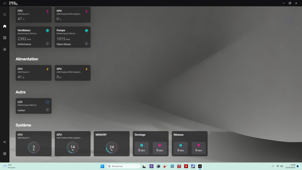Click the Rechercher taskbar search box
The width and height of the screenshot is (302, 170).
click(123, 166)
